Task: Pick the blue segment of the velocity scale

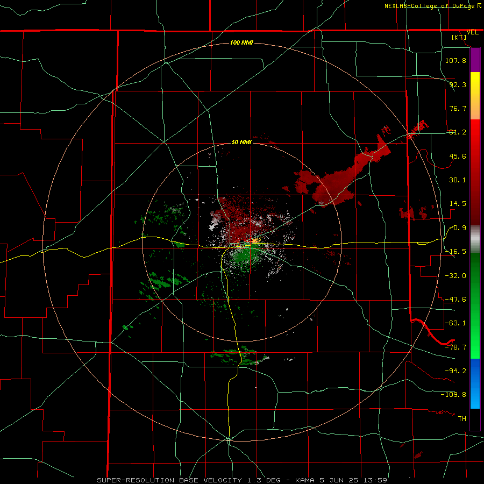Action: point(475,383)
